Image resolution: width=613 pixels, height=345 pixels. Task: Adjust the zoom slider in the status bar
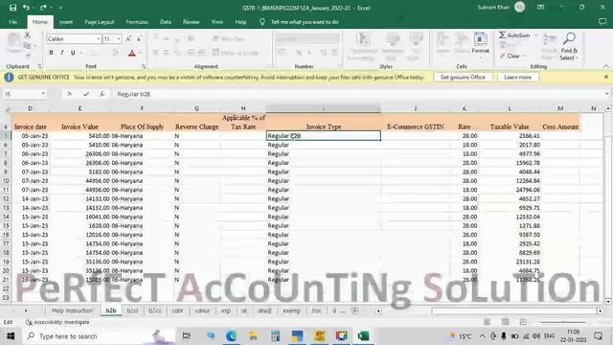(x=563, y=322)
